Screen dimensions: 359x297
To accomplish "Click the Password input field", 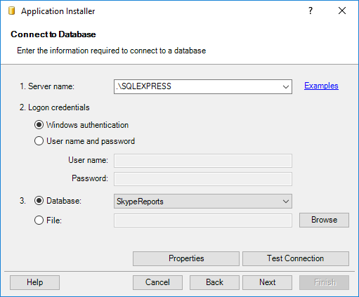I will pos(203,179).
